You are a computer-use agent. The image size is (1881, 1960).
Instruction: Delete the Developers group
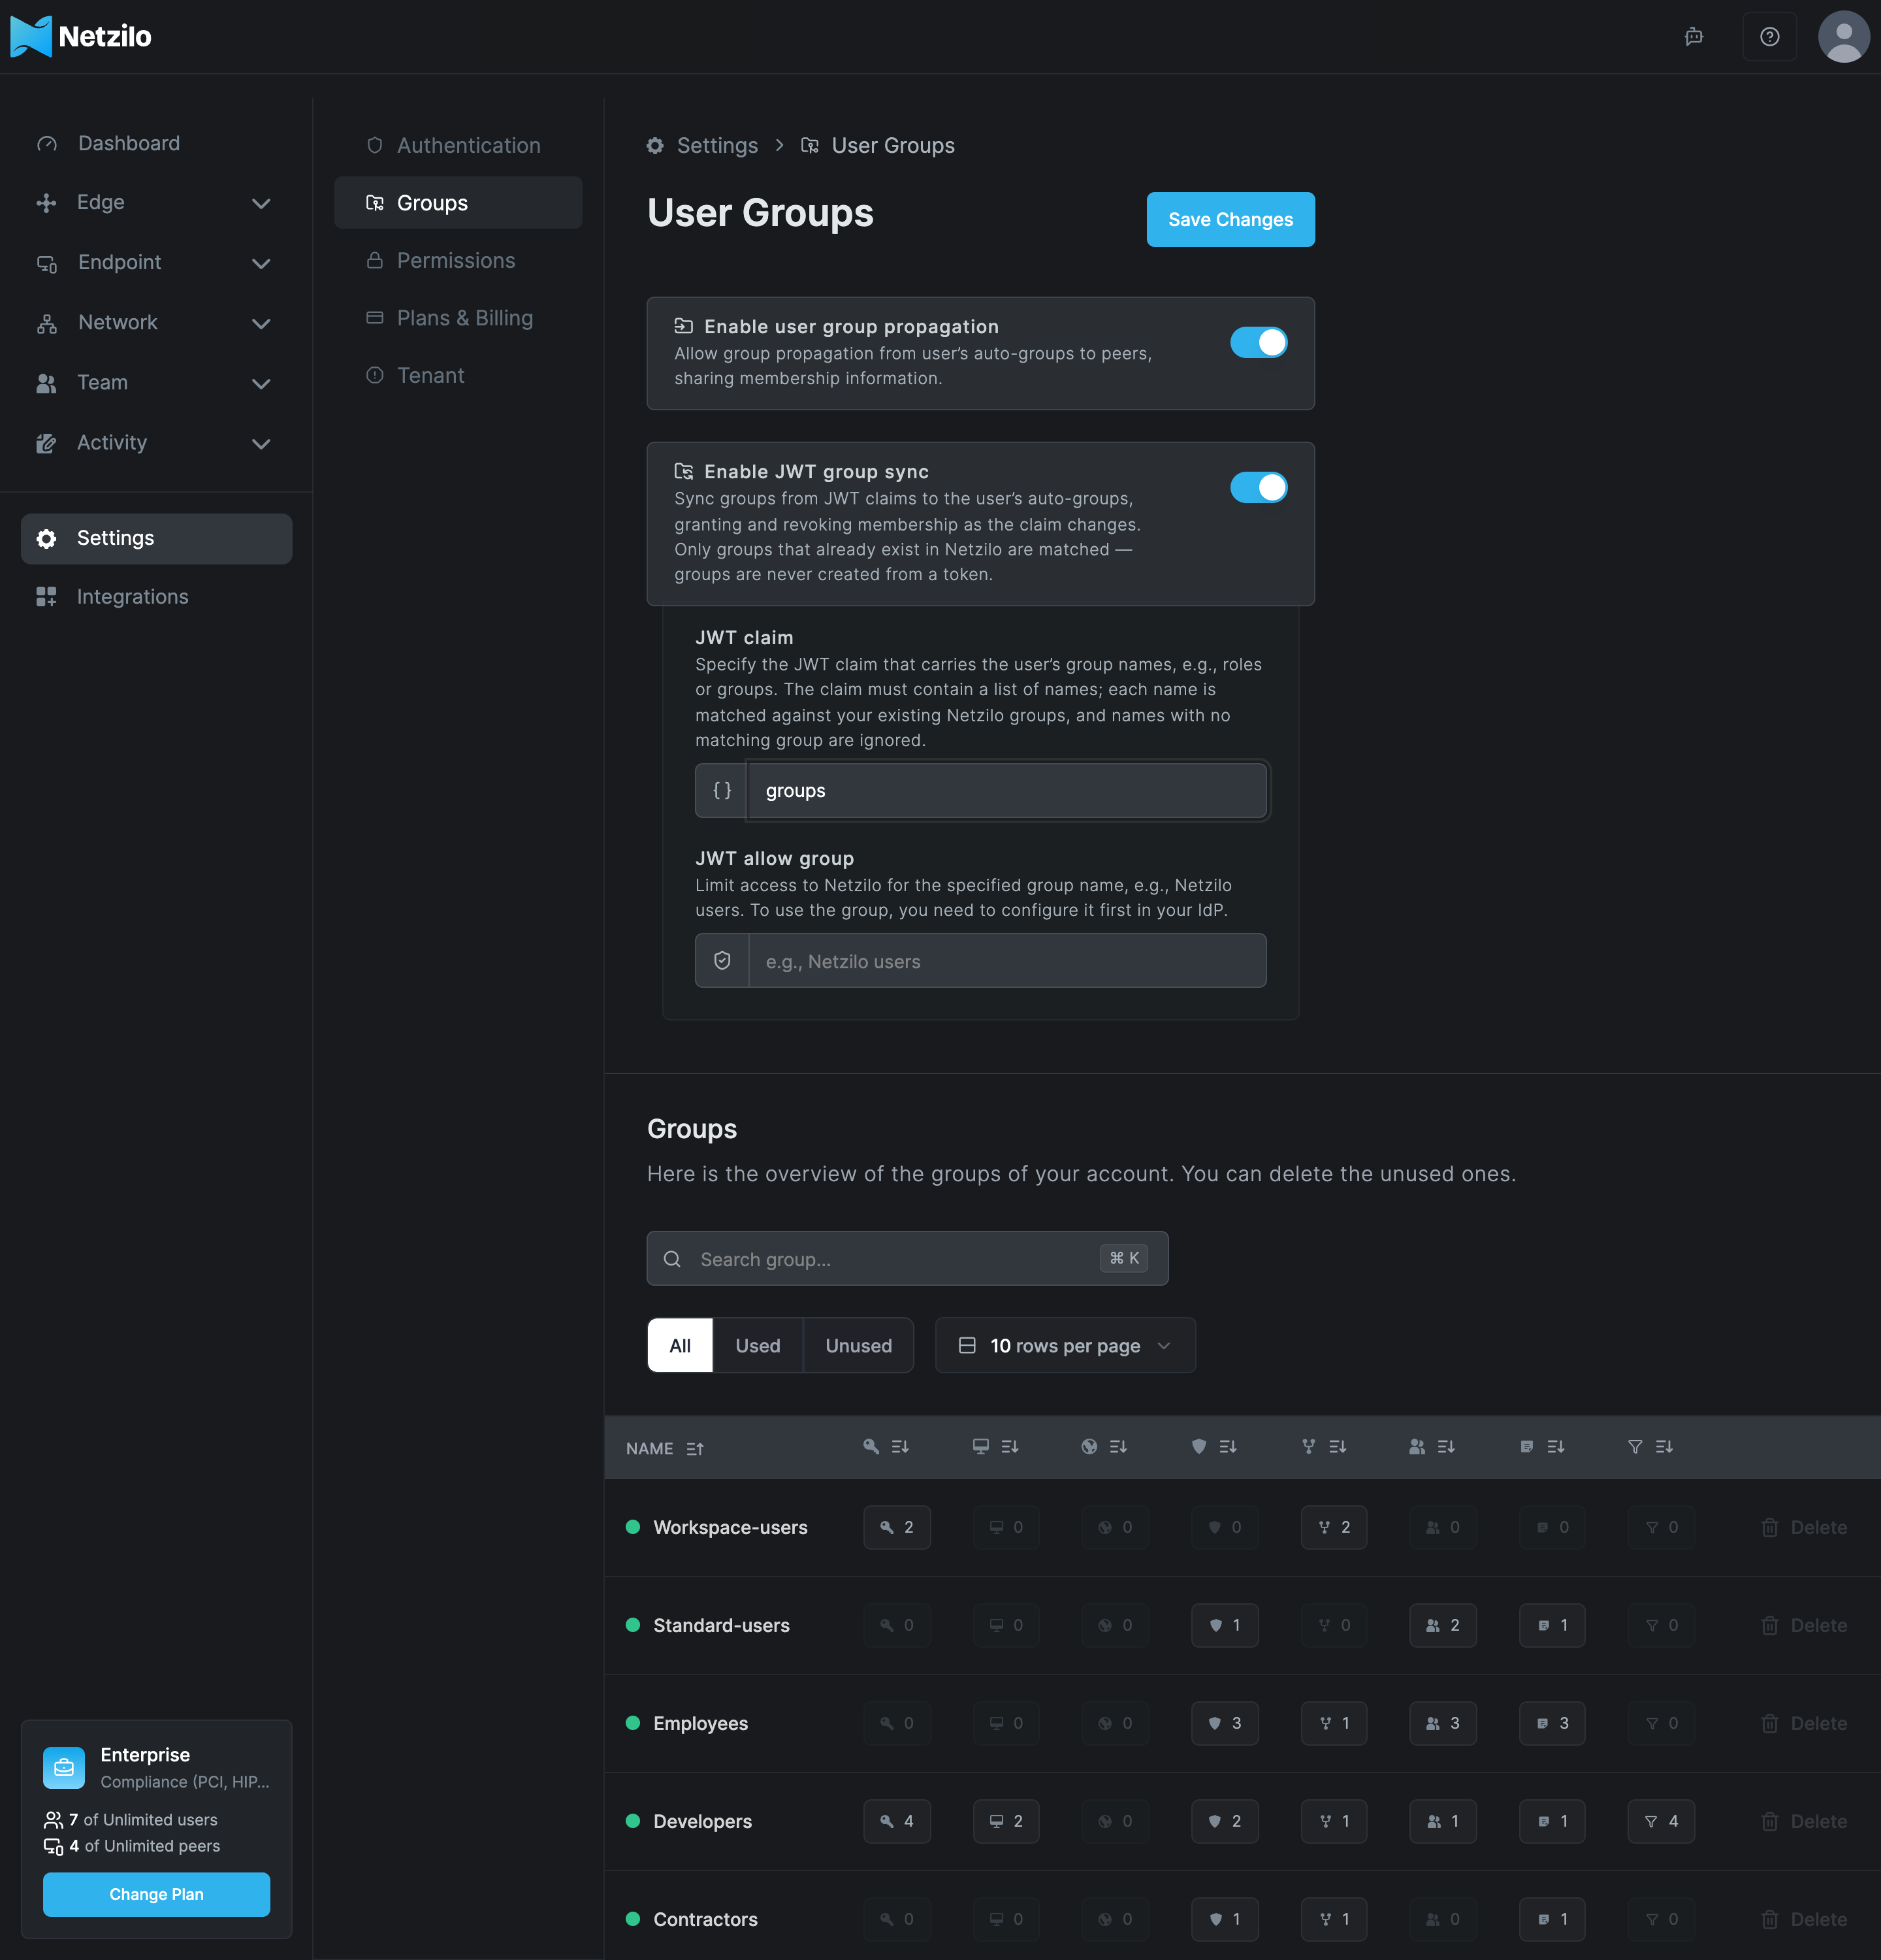coord(1803,1821)
